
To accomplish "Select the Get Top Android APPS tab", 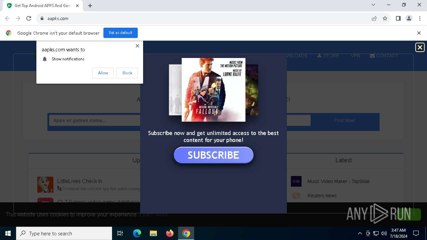I will coord(43,6).
